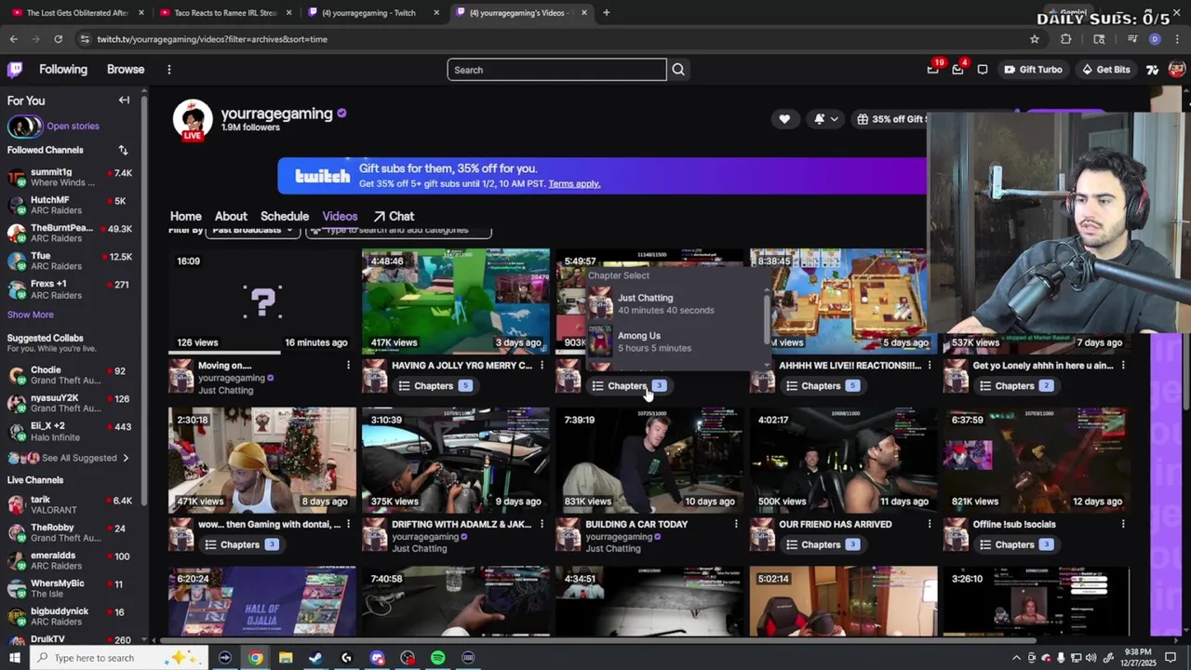Switch to the About channel tab
Image resolution: width=1191 pixels, height=670 pixels.
point(231,216)
